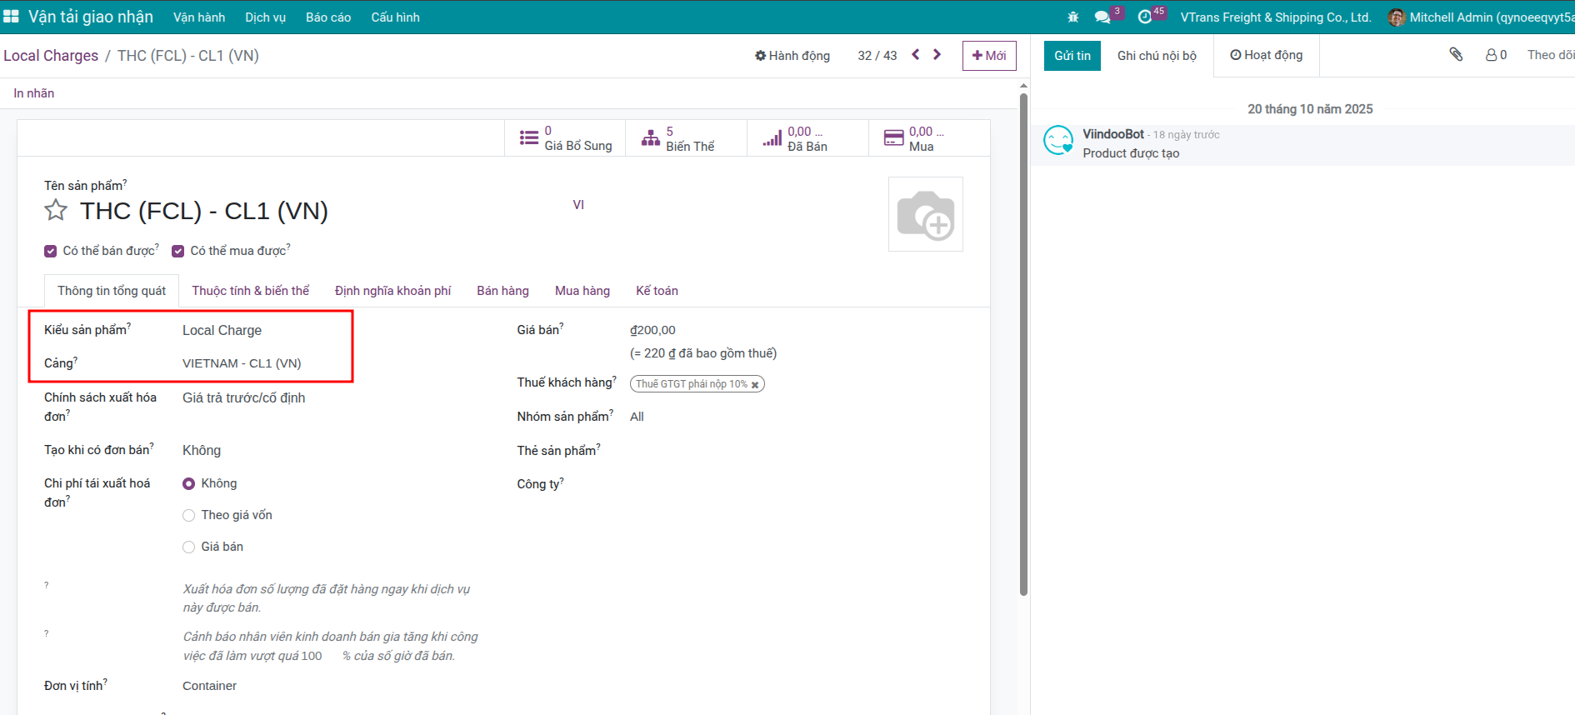1575x715 pixels.
Task: Toggle the Có thể bán được checkbox
Action: click(x=51, y=251)
